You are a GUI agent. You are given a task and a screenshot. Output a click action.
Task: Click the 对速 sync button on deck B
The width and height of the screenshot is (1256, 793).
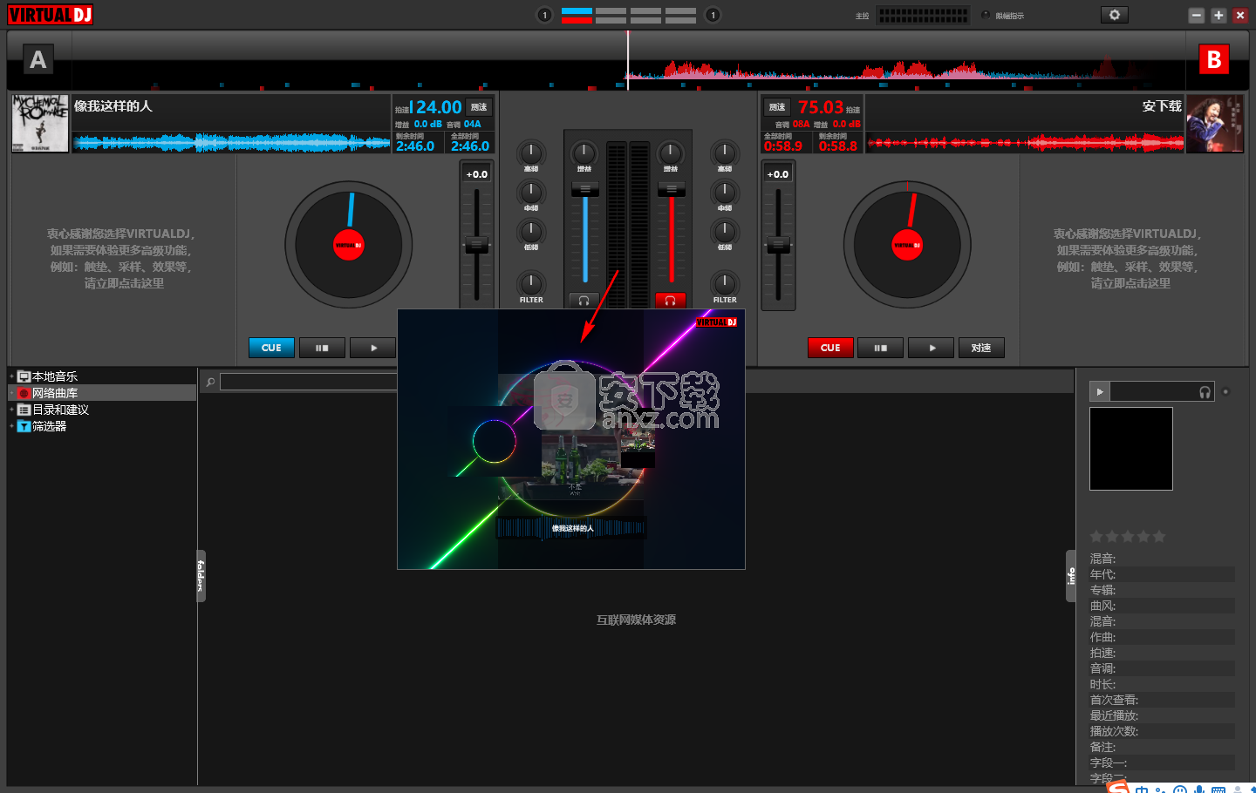(981, 348)
